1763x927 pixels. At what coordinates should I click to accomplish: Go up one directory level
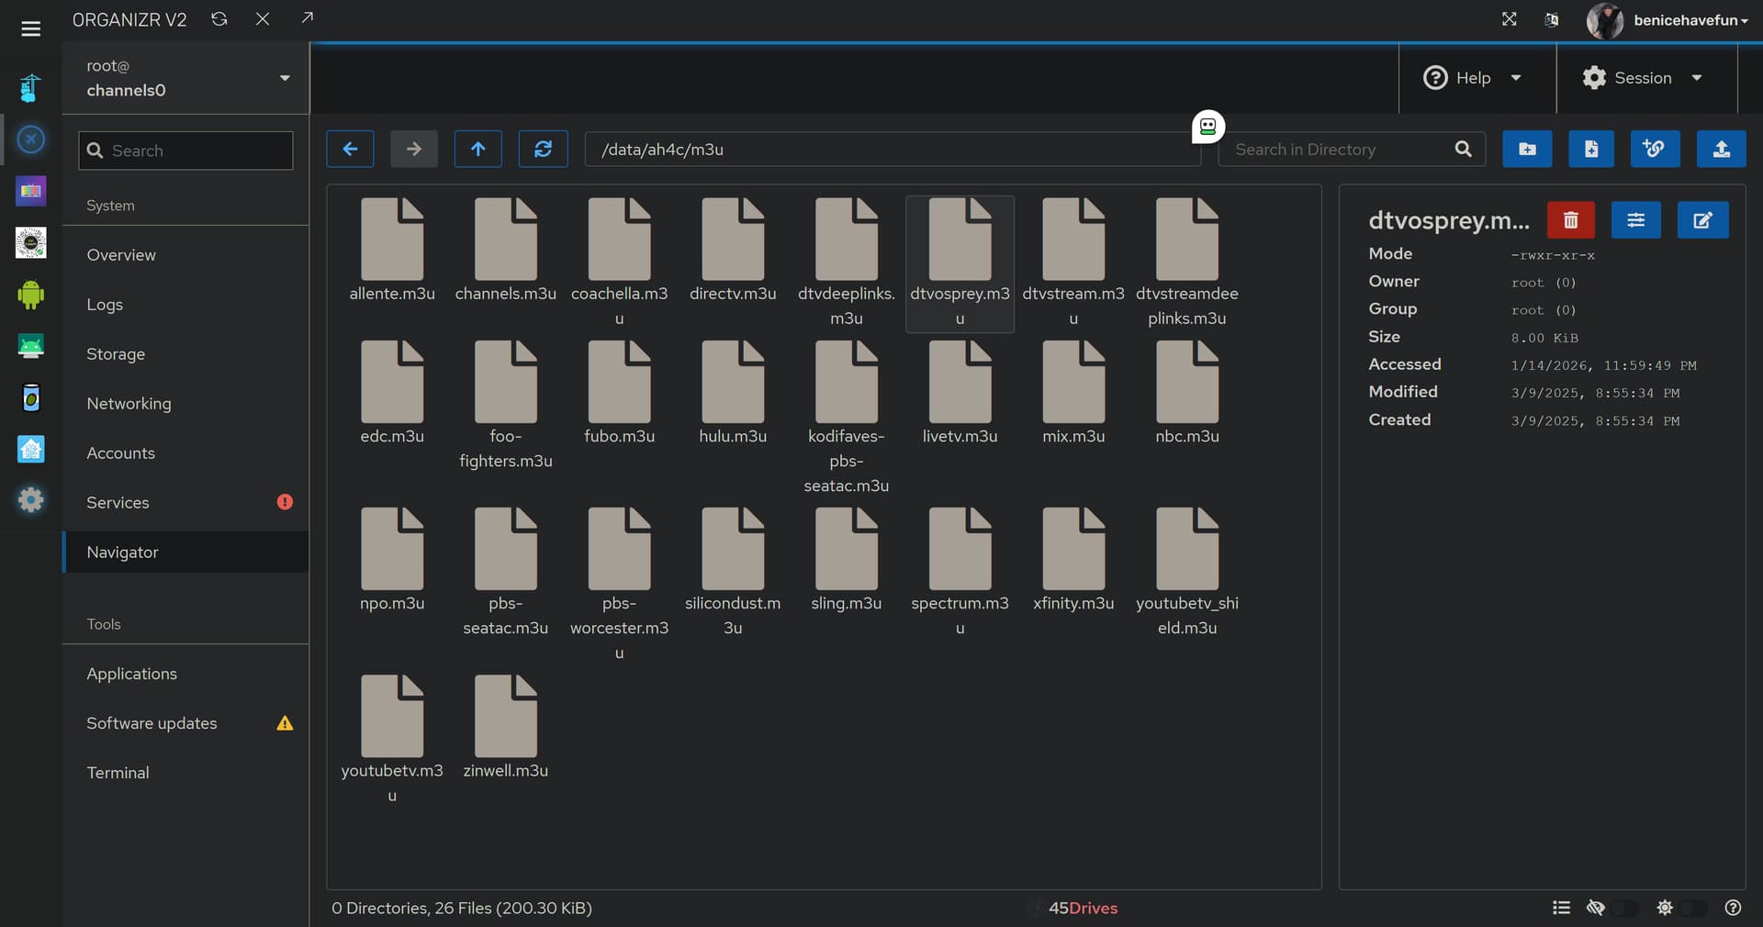pos(477,149)
